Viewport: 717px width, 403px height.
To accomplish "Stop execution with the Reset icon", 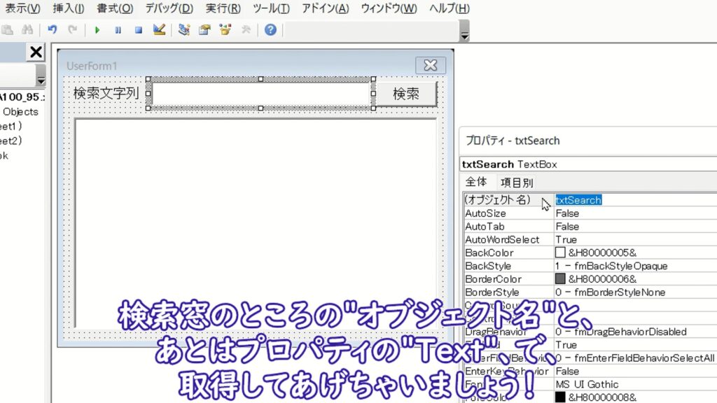I will (139, 30).
